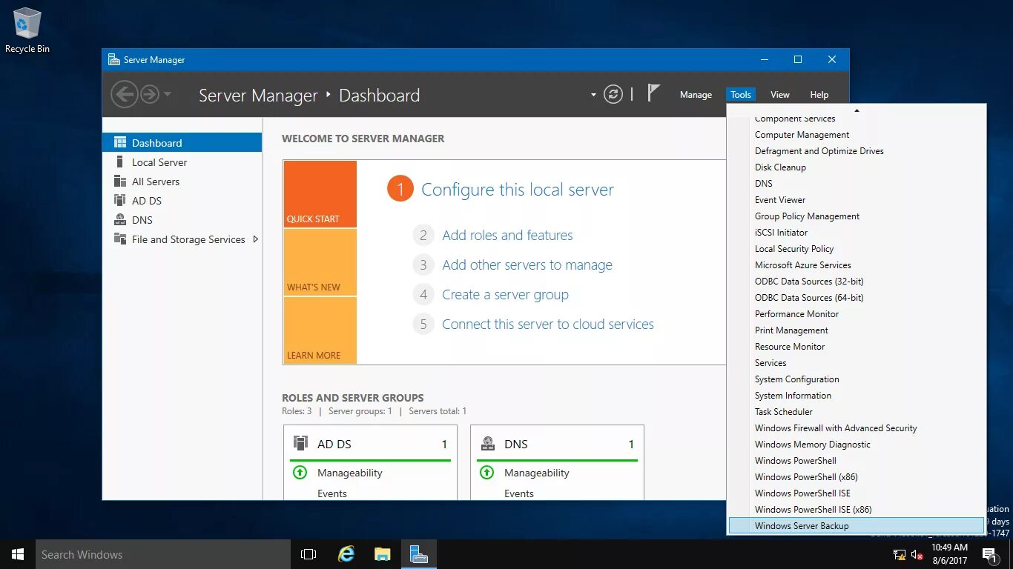Open the notifications flag icon

653,93
